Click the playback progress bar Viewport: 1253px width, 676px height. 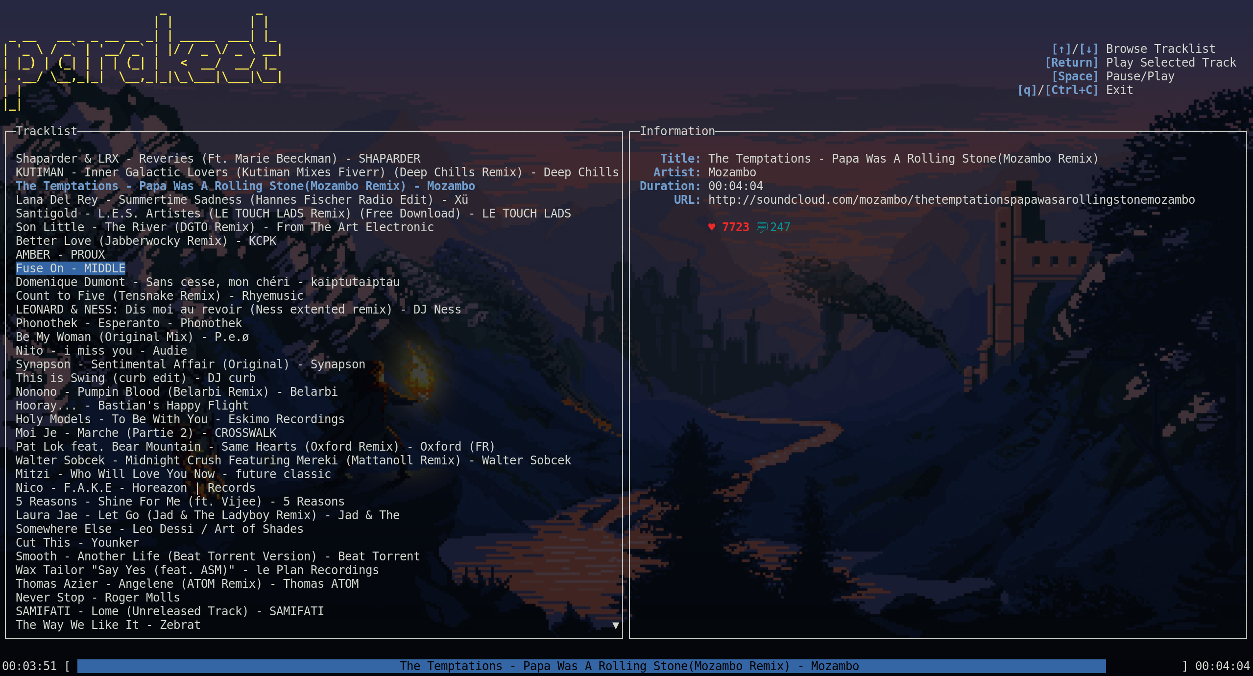point(591,666)
